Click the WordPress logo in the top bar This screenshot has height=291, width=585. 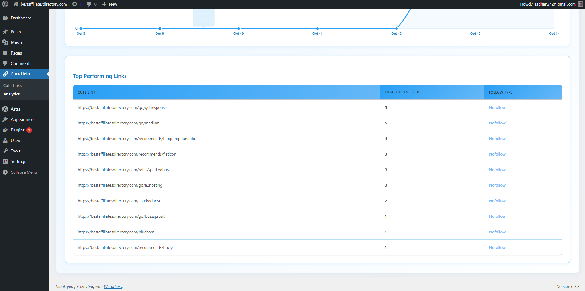point(5,4)
